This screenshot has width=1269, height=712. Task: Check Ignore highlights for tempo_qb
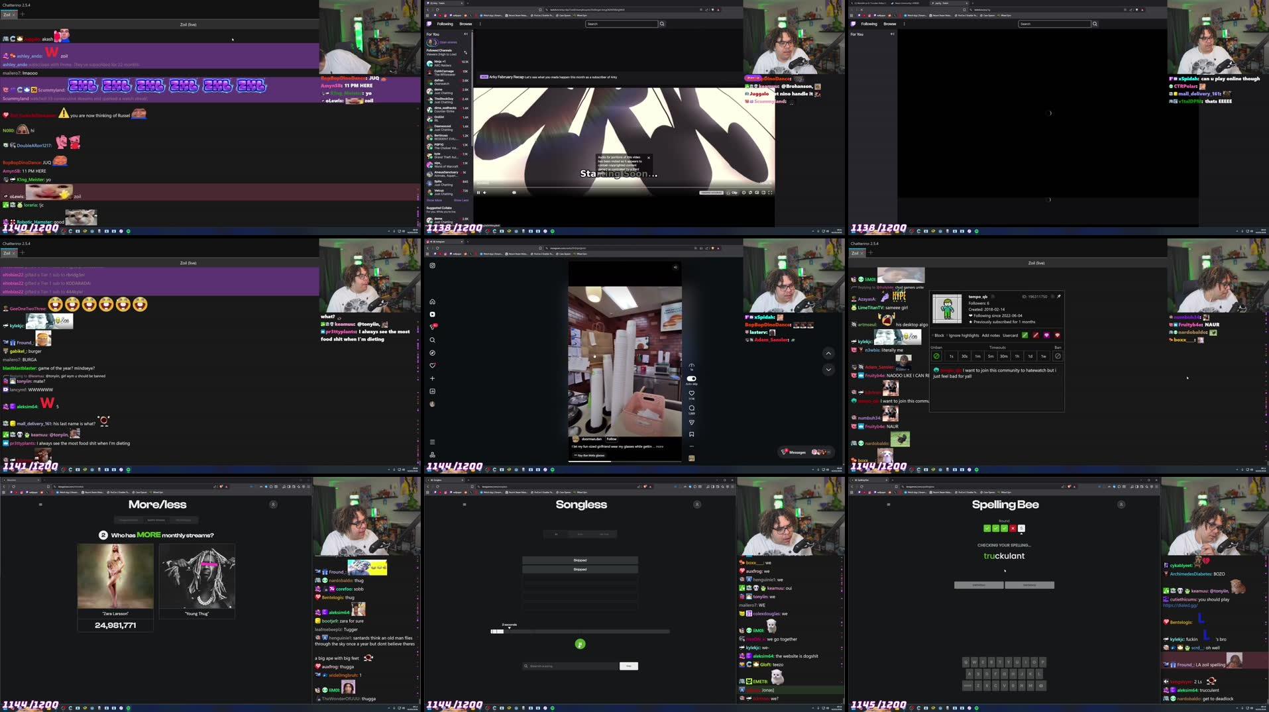tap(948, 336)
